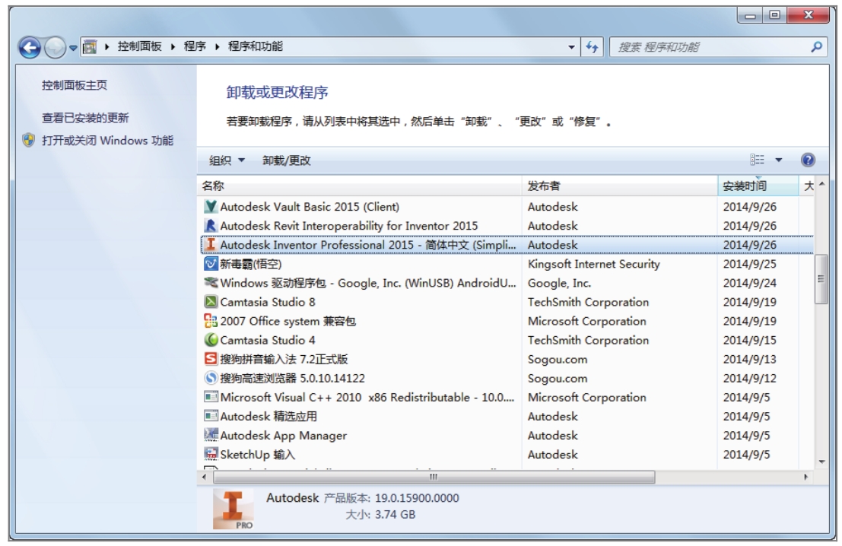Click the Camtasia Studio 8 icon

click(211, 302)
